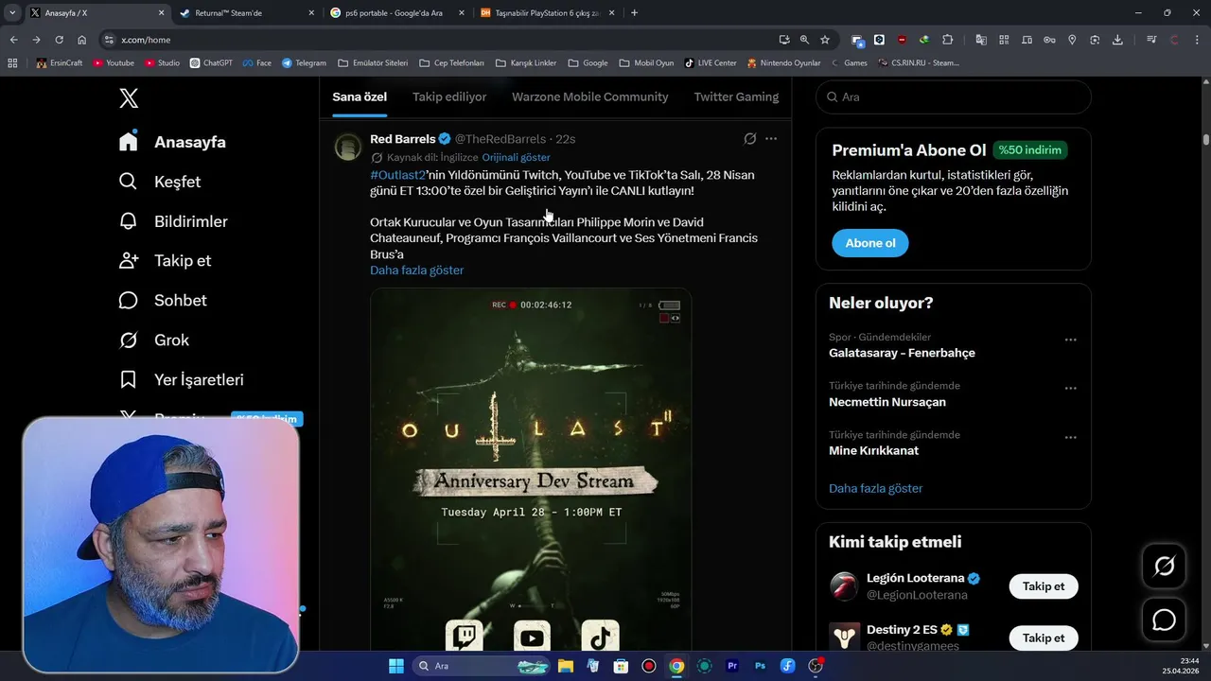Viewport: 1211px width, 681px height.
Task: Expand trends with Daha fazla göster
Action: coord(875,488)
